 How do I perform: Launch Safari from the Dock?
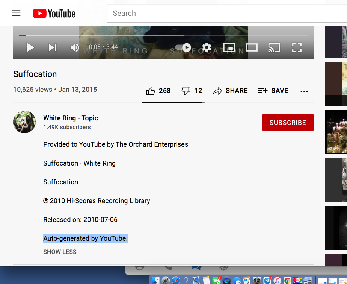pyautogui.click(x=176, y=281)
